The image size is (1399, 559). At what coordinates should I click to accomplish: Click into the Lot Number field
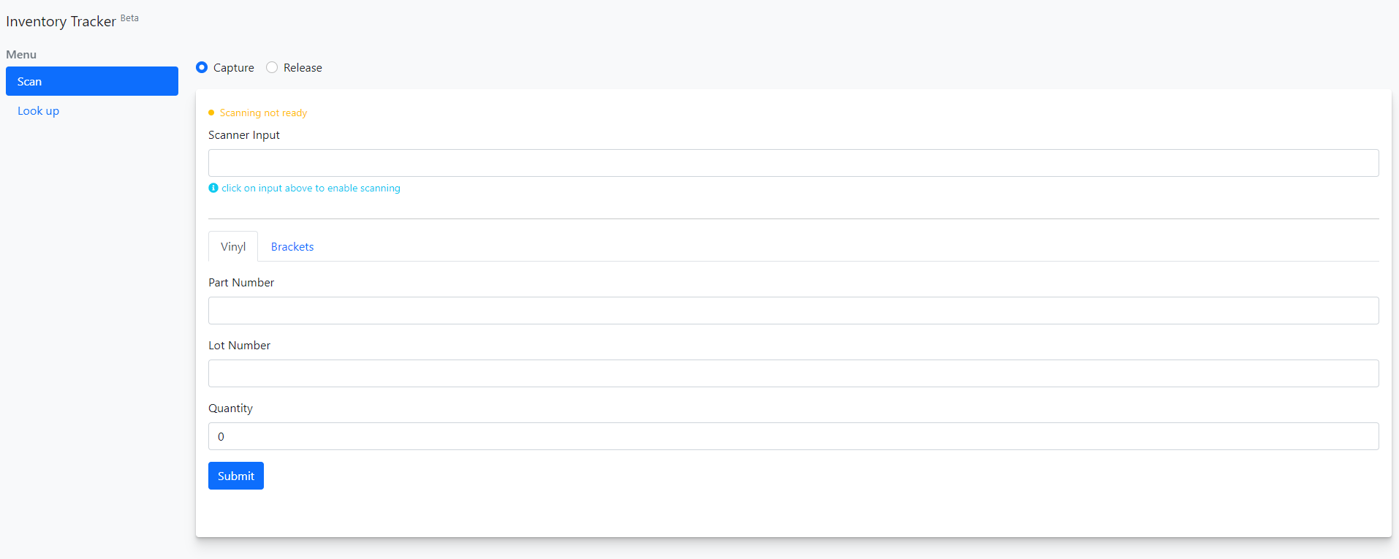(x=793, y=373)
